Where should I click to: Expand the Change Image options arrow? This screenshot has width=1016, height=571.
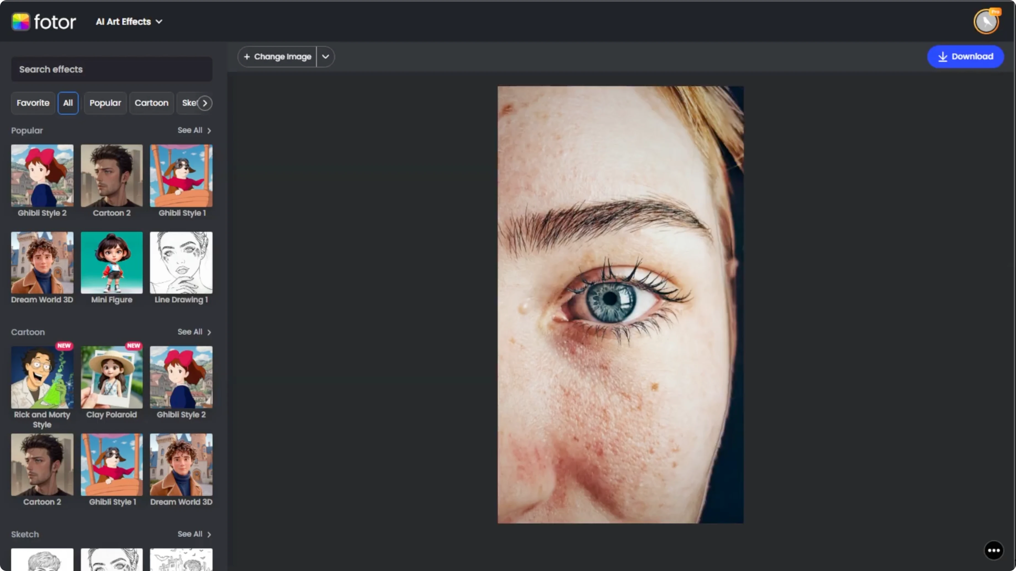click(x=326, y=57)
